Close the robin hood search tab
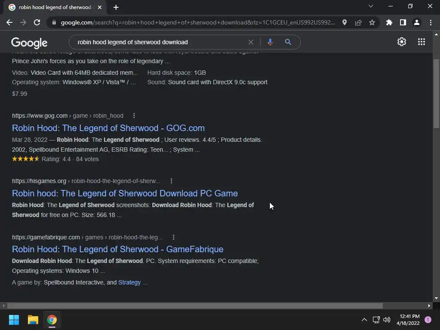The width and height of the screenshot is (440, 330). point(100,7)
